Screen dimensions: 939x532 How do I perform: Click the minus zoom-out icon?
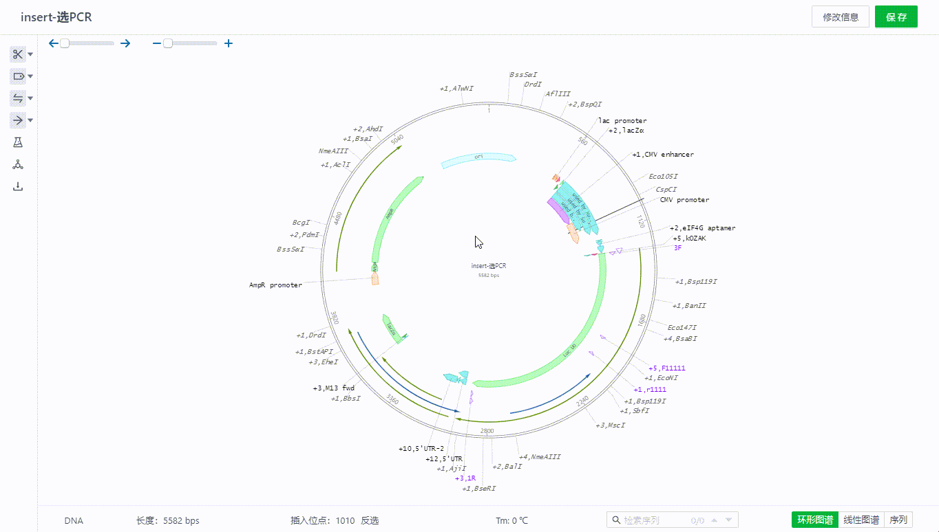point(157,43)
